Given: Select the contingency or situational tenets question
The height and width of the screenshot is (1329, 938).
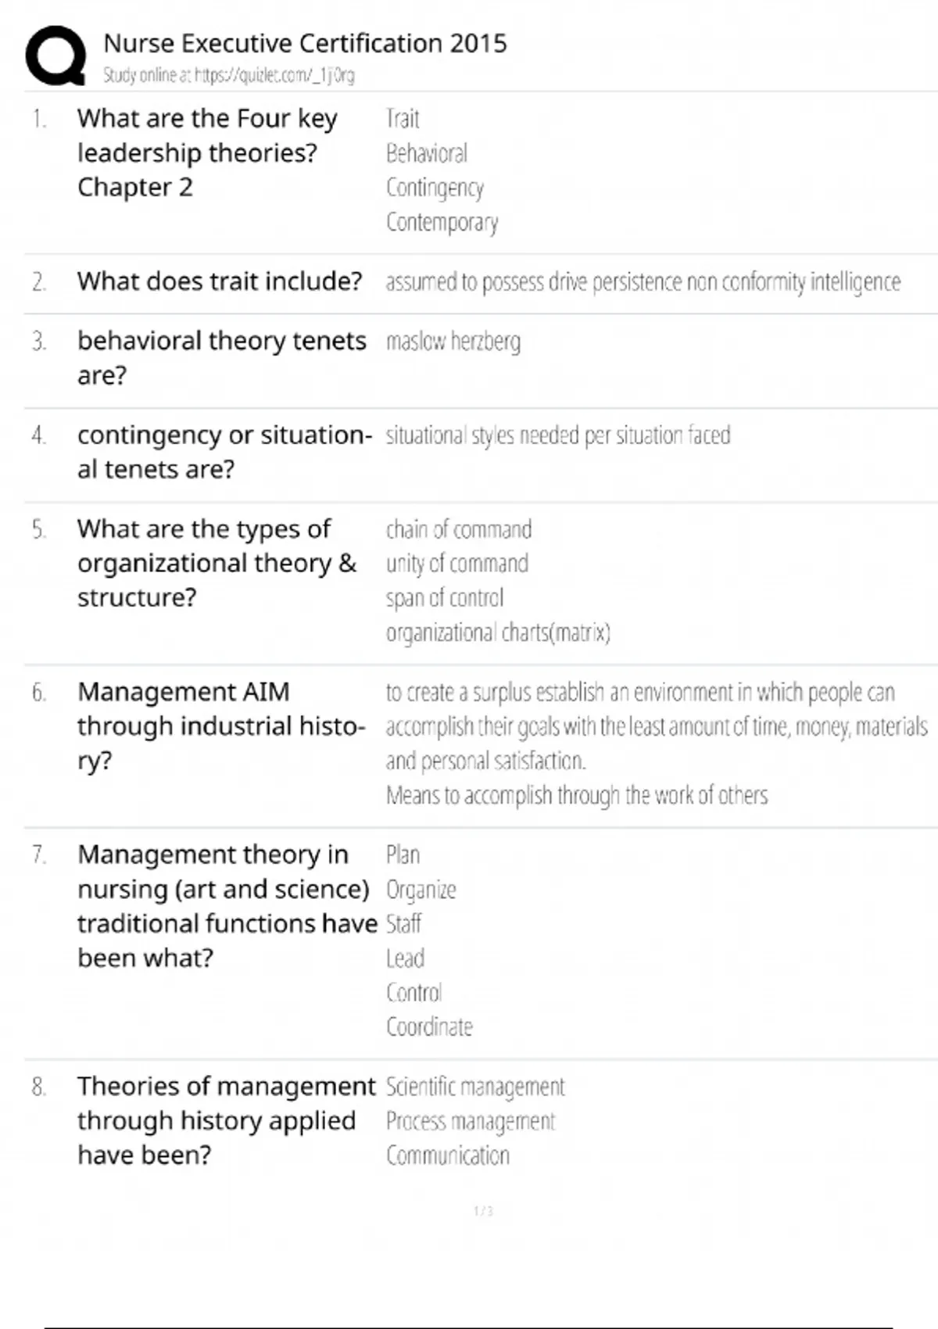Looking at the screenshot, I should [x=224, y=451].
